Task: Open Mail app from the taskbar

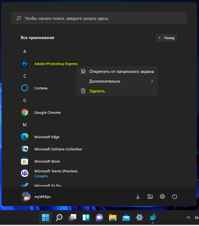Action: coord(126,217)
